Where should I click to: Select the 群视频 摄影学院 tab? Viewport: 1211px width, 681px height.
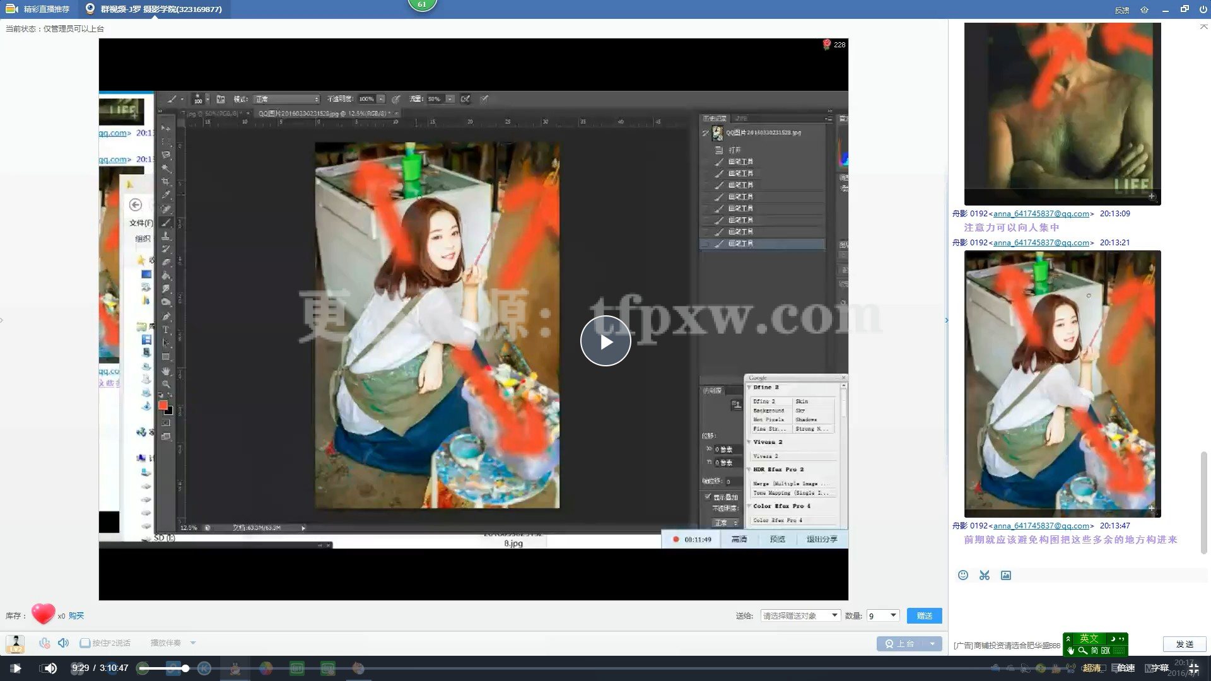(154, 9)
